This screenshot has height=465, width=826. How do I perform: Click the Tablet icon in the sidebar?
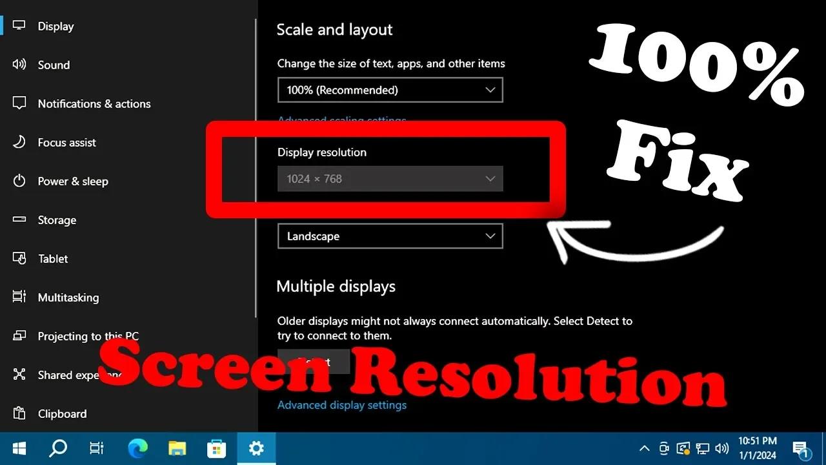tap(19, 258)
